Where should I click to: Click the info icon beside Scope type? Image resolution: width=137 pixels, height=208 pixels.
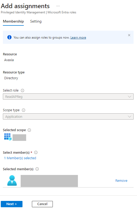tap(24, 110)
